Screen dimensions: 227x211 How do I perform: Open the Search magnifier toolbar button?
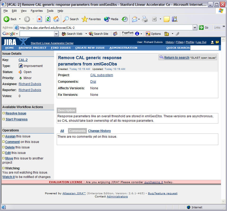tap(71, 19)
